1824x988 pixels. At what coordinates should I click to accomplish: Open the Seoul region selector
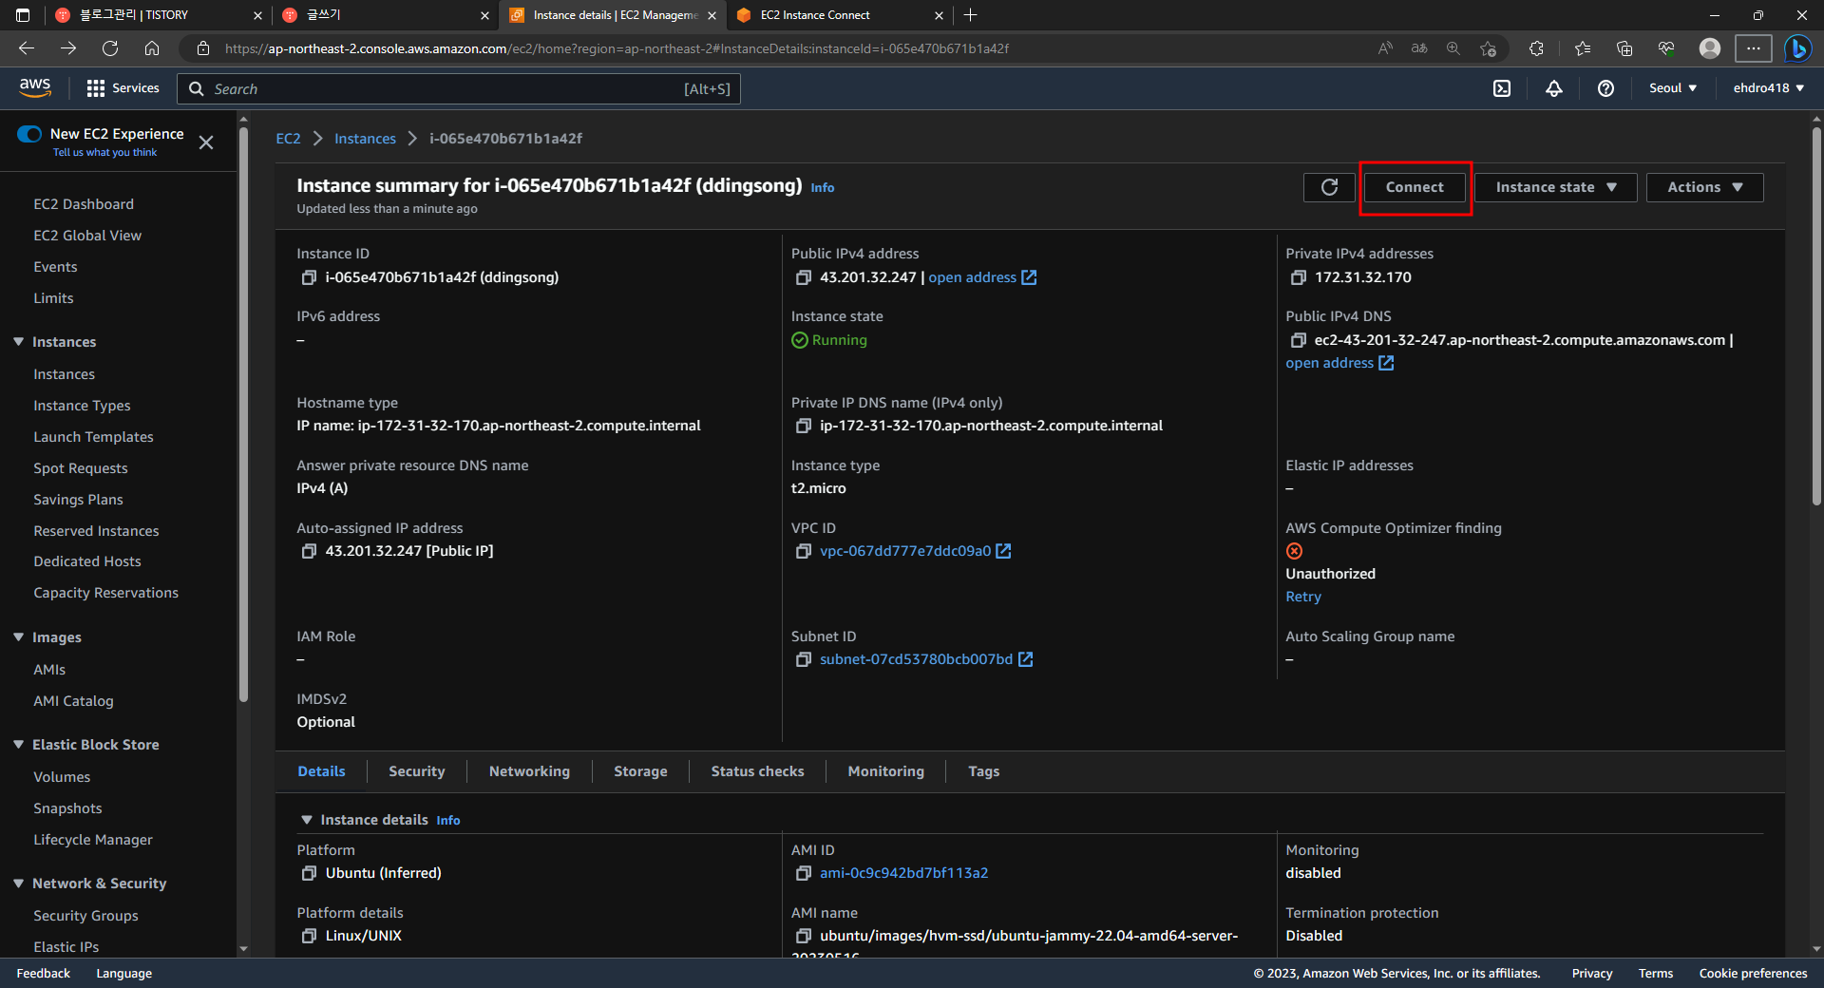[1672, 88]
